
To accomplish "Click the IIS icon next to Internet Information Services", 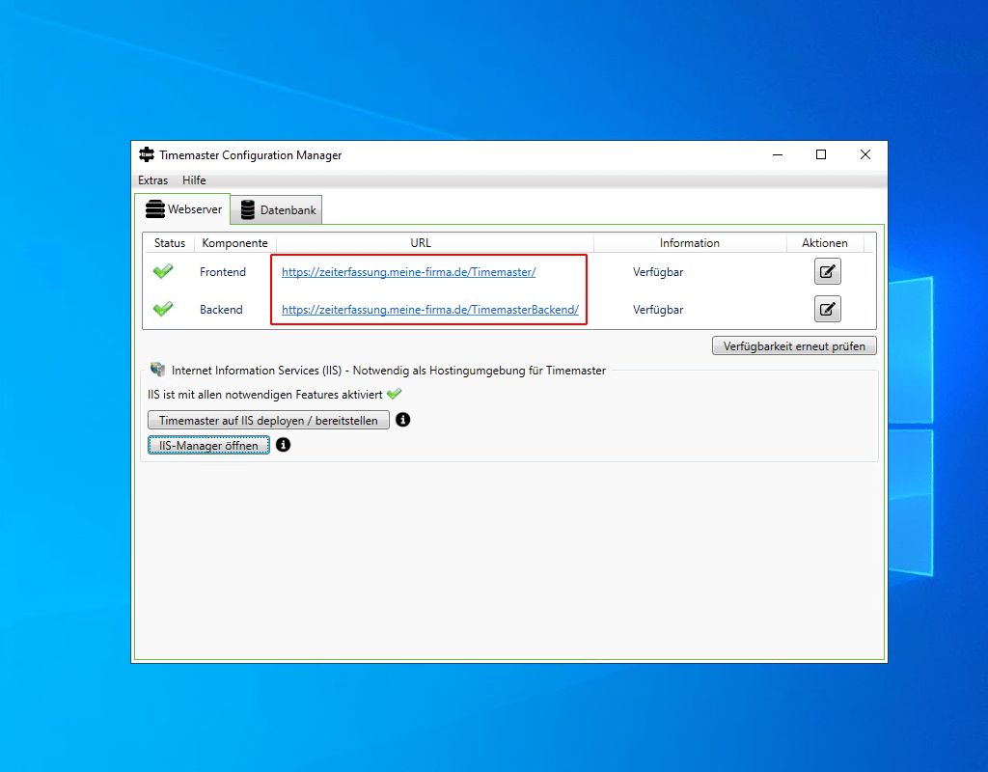I will 157,369.
